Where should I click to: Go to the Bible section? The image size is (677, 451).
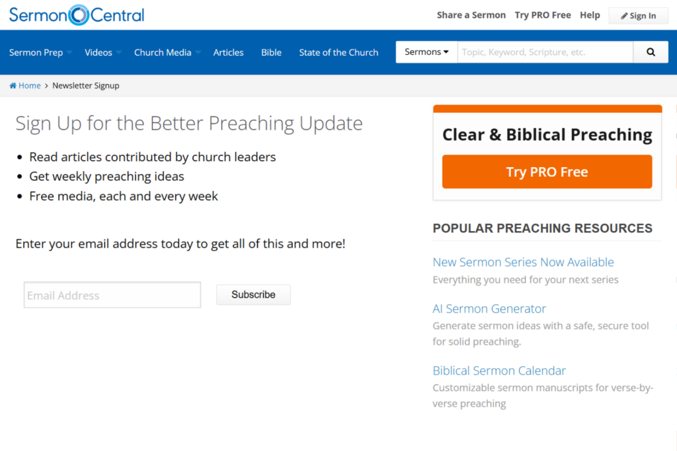point(271,53)
